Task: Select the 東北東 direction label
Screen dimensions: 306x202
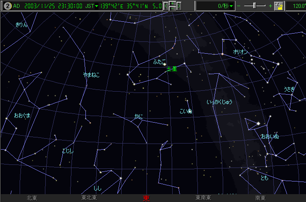Action: (89, 198)
